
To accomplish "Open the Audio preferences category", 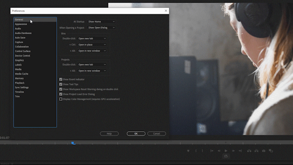I will [35, 28].
